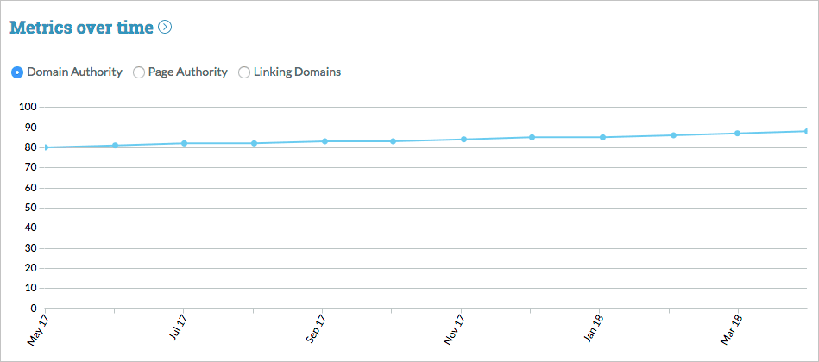Click the circled arrow icon beside Metrics over time
This screenshot has width=819, height=362.
click(165, 27)
